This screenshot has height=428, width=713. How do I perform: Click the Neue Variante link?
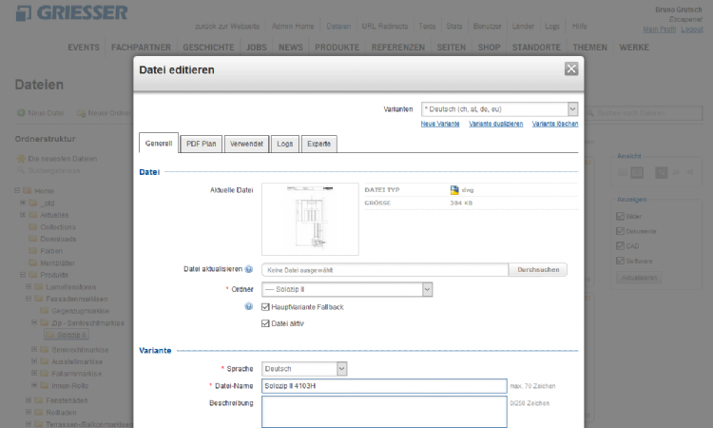coord(441,125)
